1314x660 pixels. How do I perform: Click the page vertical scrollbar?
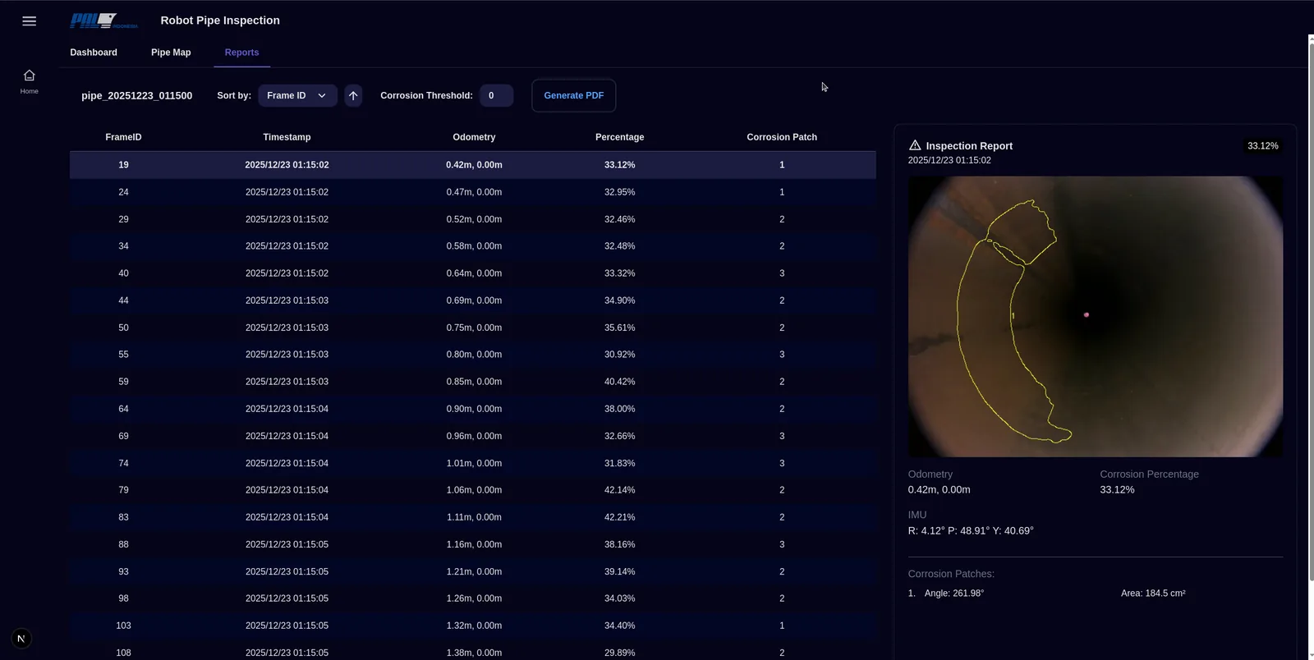(x=1310, y=328)
